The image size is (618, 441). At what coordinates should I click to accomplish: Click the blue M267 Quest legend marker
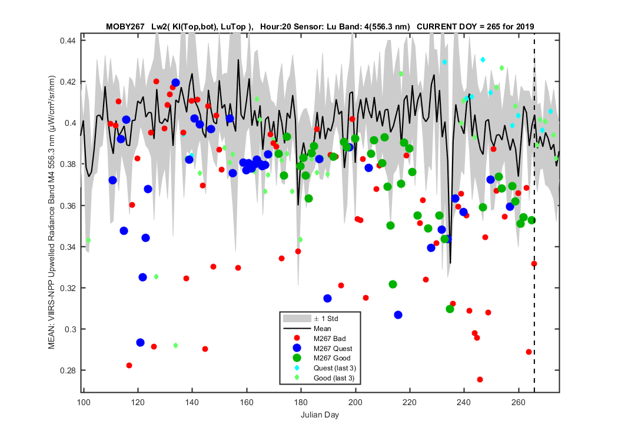[297, 348]
